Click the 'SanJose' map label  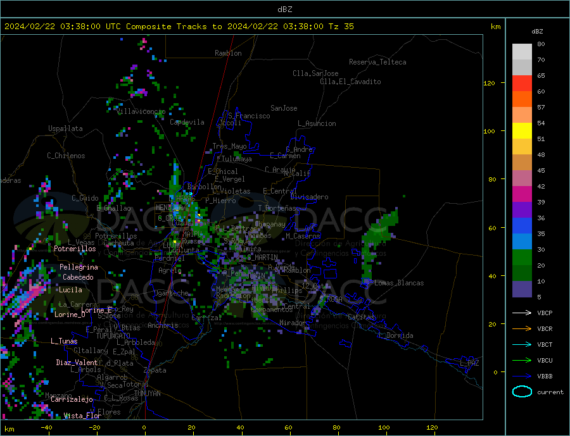click(x=284, y=108)
